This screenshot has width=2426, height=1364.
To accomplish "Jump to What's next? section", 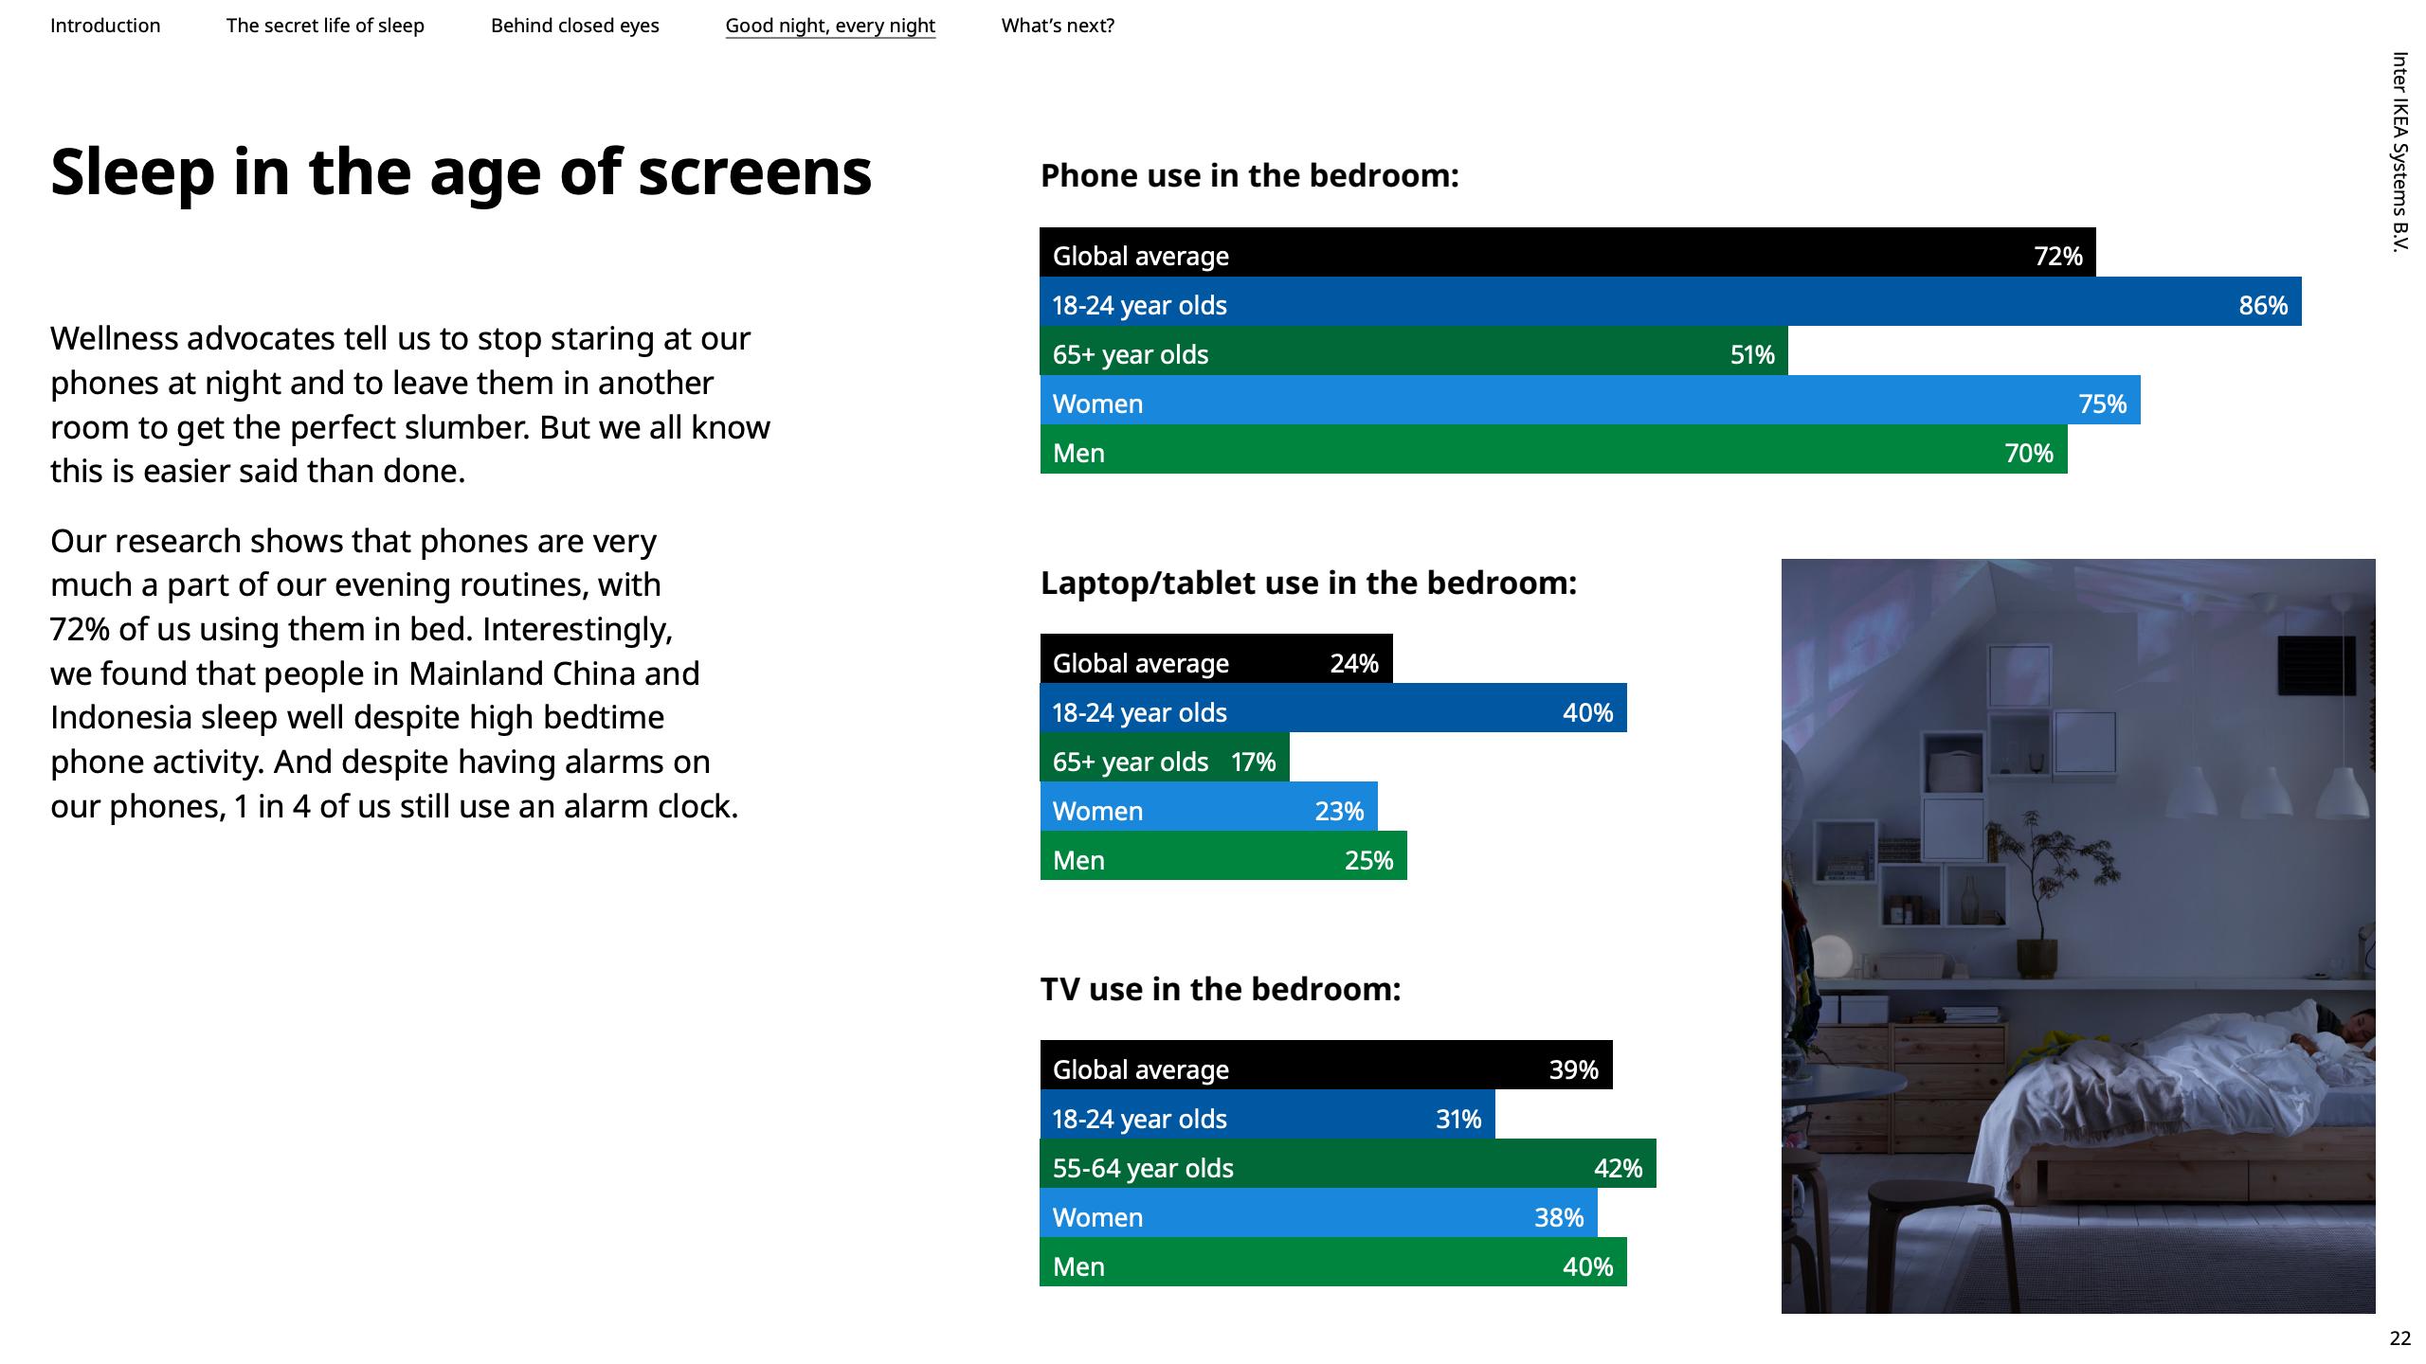I will [x=1058, y=26].
